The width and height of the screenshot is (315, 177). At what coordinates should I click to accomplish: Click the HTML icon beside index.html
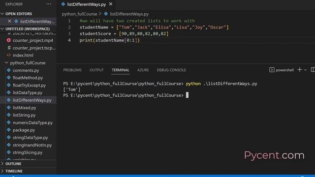pos(9,55)
